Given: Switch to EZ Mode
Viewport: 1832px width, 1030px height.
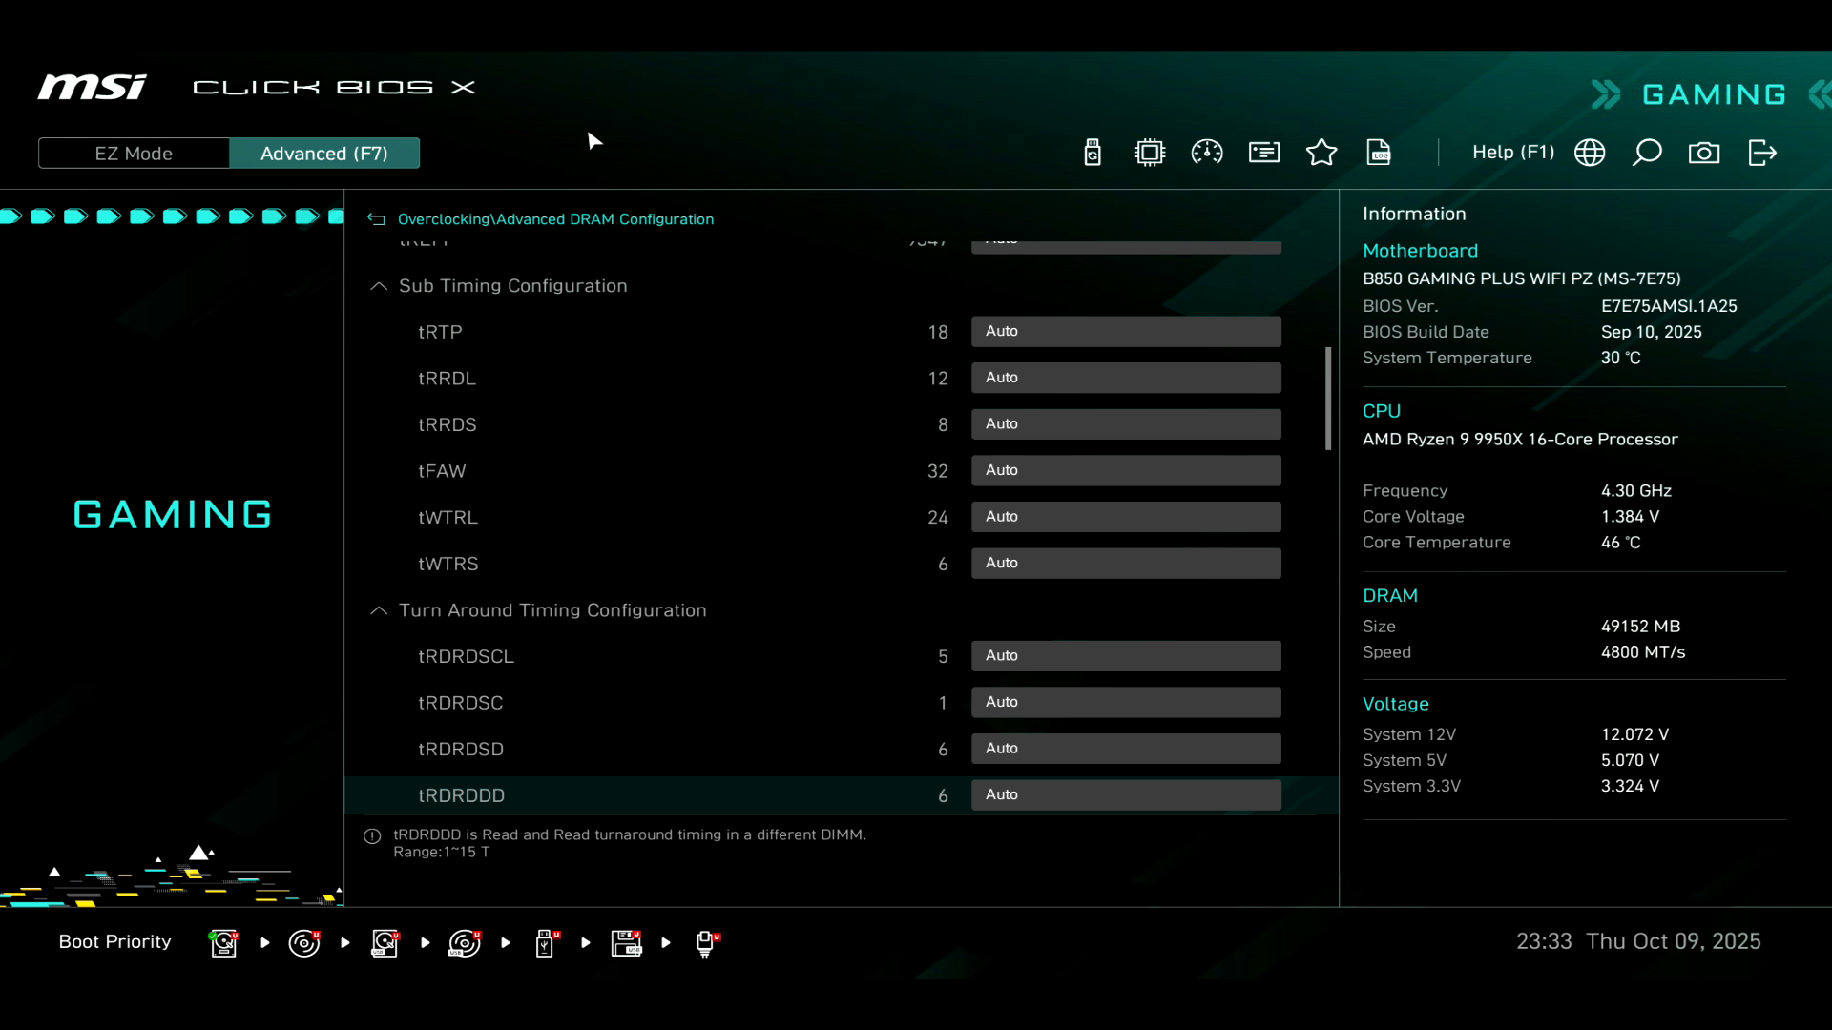Looking at the screenshot, I should (134, 154).
